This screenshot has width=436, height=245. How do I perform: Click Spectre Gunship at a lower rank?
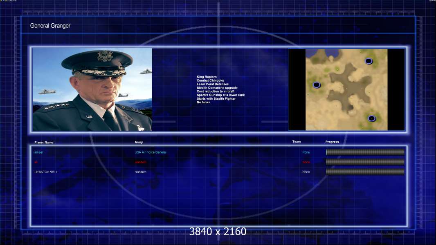(221, 95)
